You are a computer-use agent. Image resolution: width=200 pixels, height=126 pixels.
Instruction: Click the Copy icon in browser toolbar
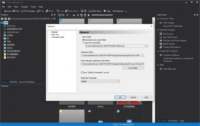tap(82, 15)
